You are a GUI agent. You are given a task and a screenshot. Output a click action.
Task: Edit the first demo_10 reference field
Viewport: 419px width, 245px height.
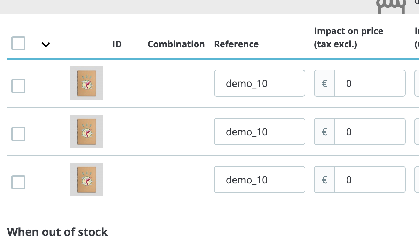259,83
